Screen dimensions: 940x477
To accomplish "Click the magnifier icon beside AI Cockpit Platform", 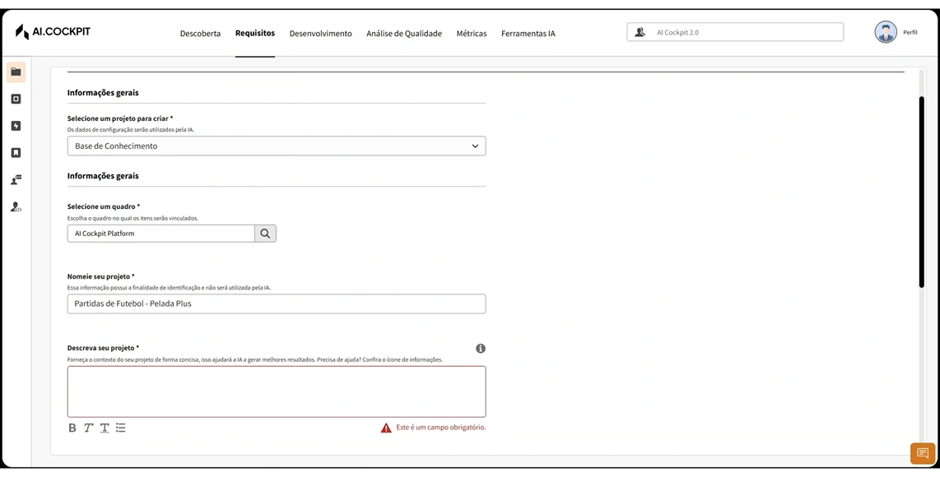I will (x=265, y=234).
